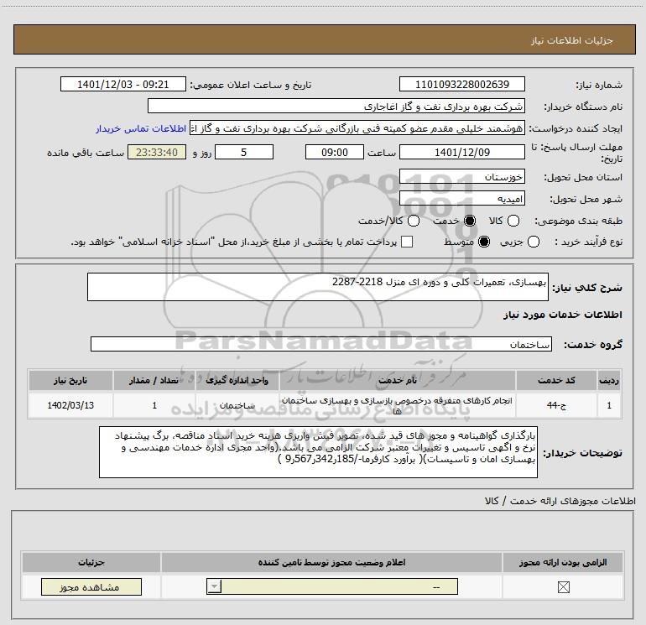
Task: Click the اطلاعات خدمات مورد نیاز heading
Action: coord(562,315)
